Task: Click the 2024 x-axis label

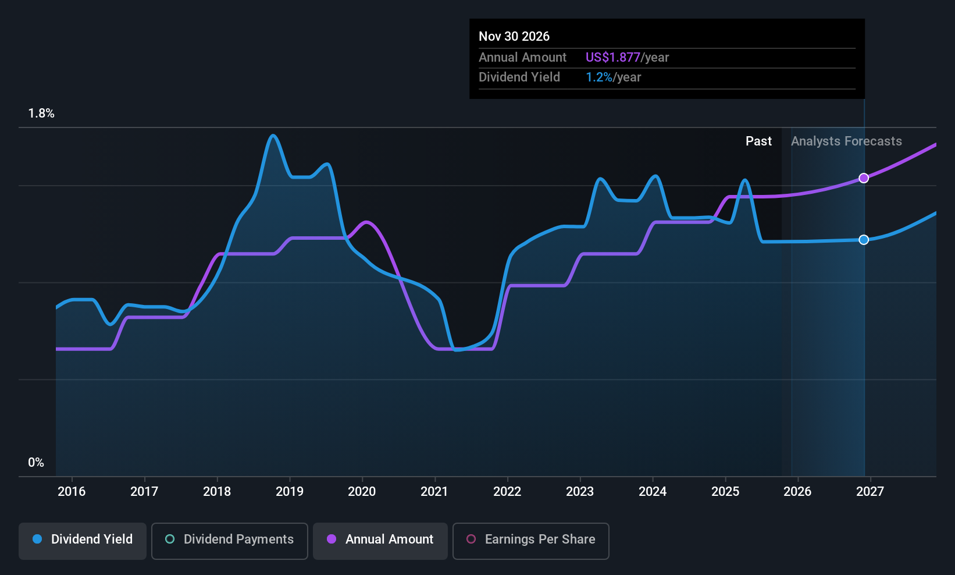Action: (x=653, y=492)
